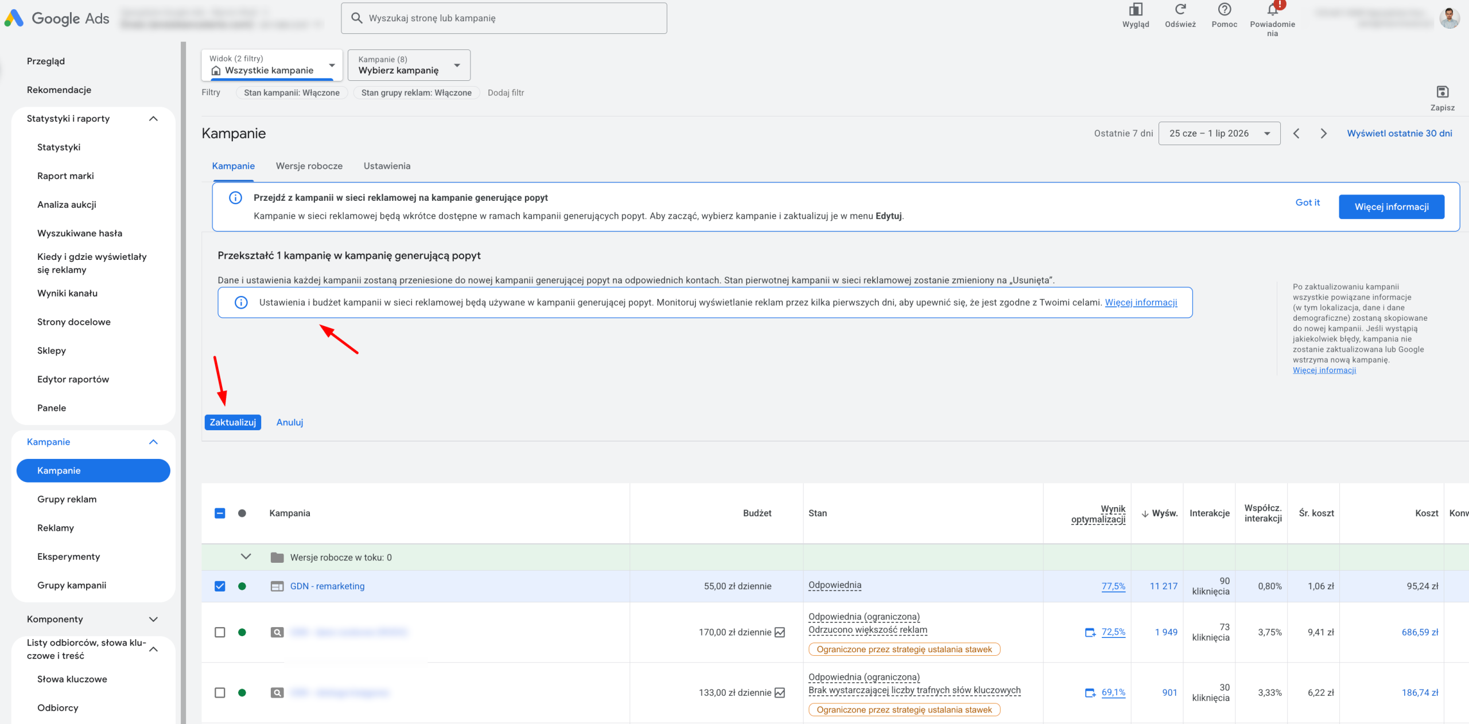This screenshot has height=724, width=1469.
Task: Open the Wszystkie kampanie view dropdown
Action: click(x=272, y=65)
